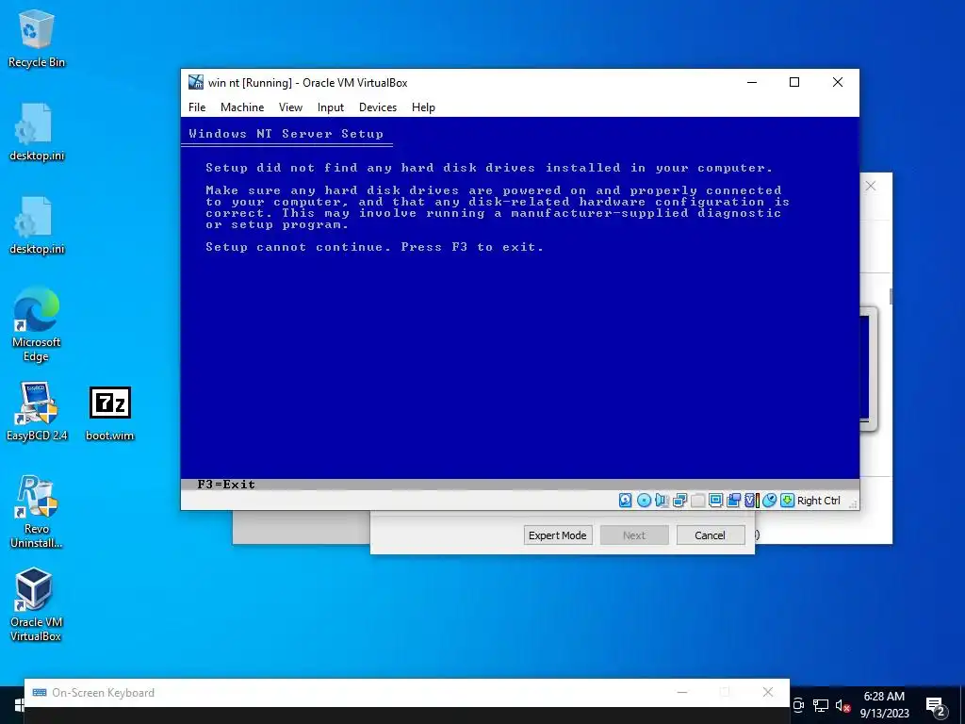Minimize the On-Screen Keyboard window

(x=682, y=692)
